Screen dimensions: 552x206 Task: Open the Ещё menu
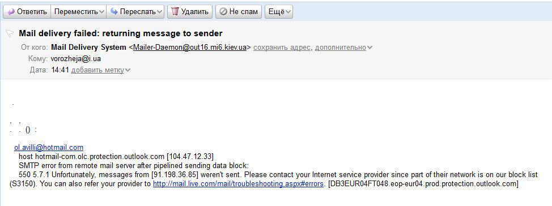(279, 11)
